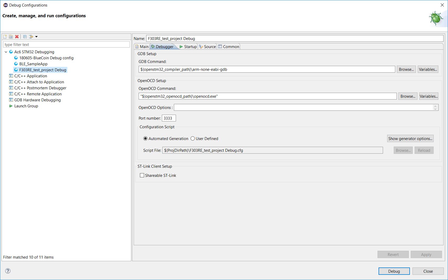This screenshot has width=448, height=280.
Task: Open the Common tab
Action: point(229,46)
